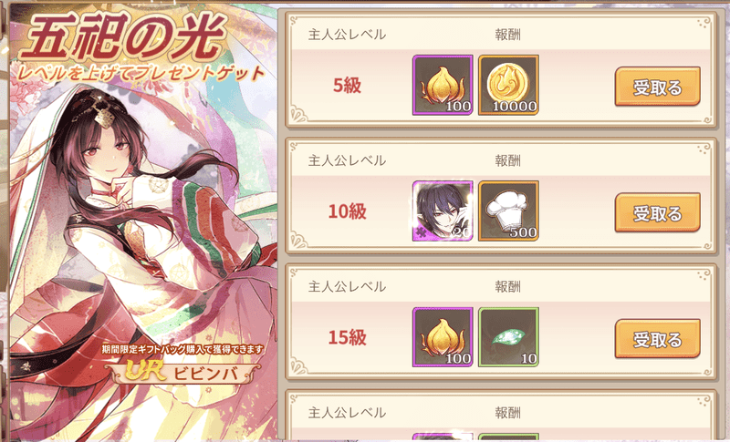Select the 10級 level label
730x442 pixels.
click(348, 211)
